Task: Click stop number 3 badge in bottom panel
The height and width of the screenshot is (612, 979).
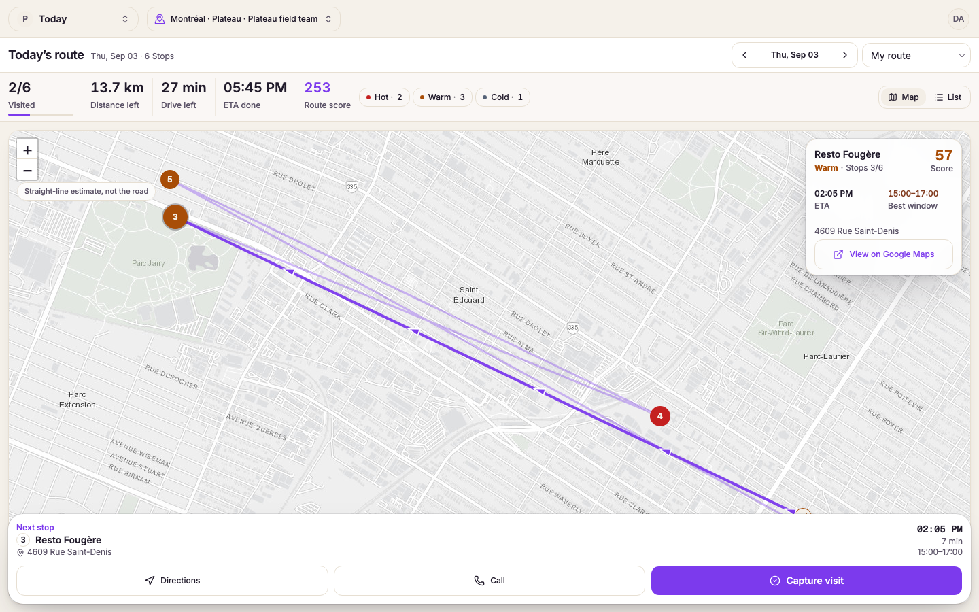Action: [x=23, y=540]
